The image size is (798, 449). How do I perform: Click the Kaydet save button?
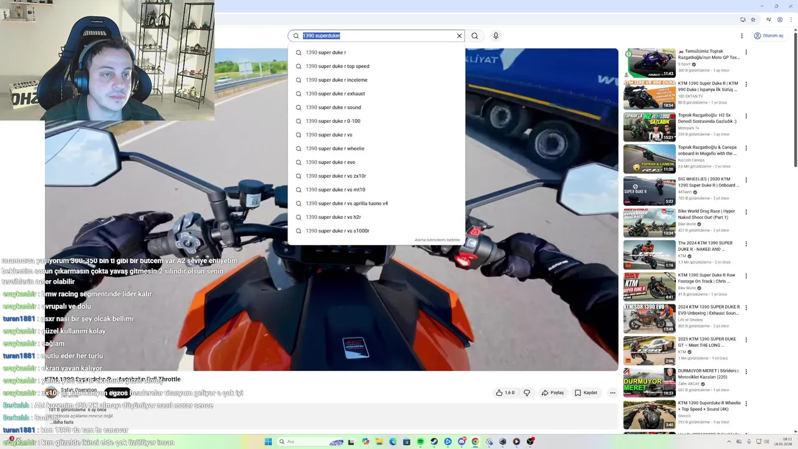tap(586, 393)
